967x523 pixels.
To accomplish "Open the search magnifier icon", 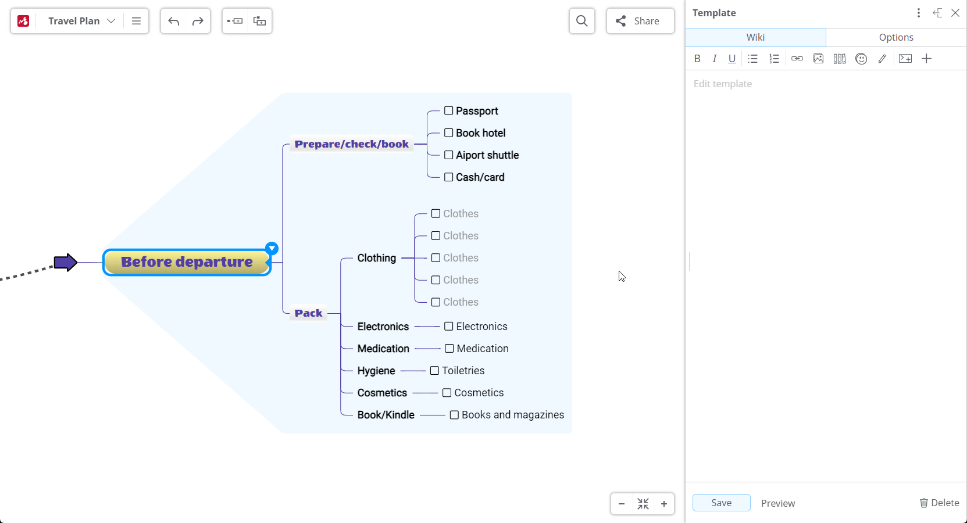I will coord(581,22).
